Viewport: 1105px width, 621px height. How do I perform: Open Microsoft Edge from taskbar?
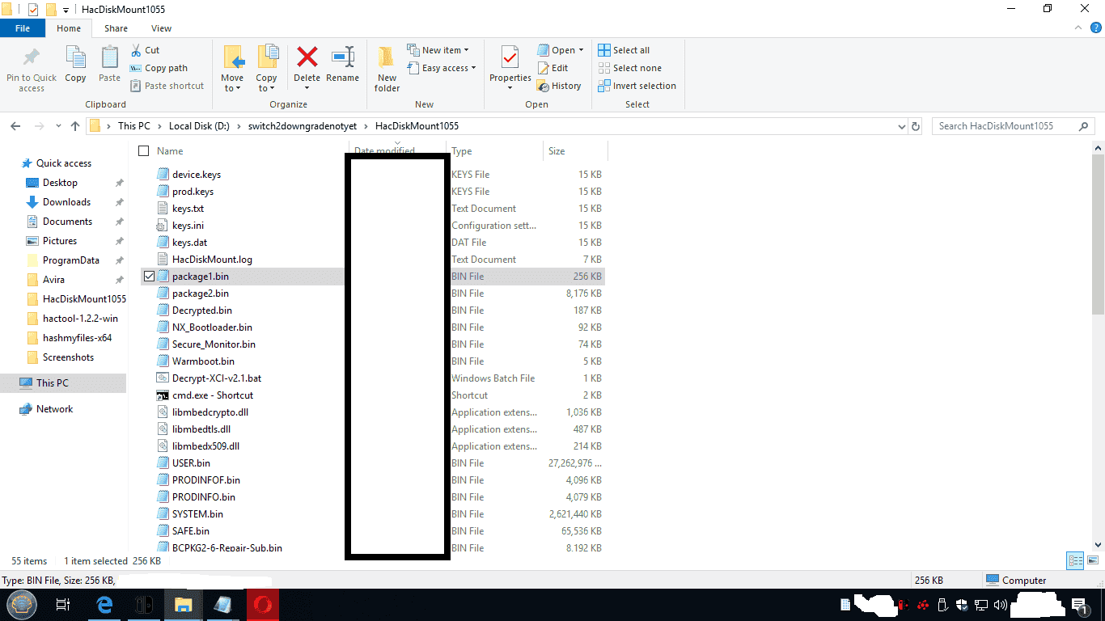coord(104,605)
